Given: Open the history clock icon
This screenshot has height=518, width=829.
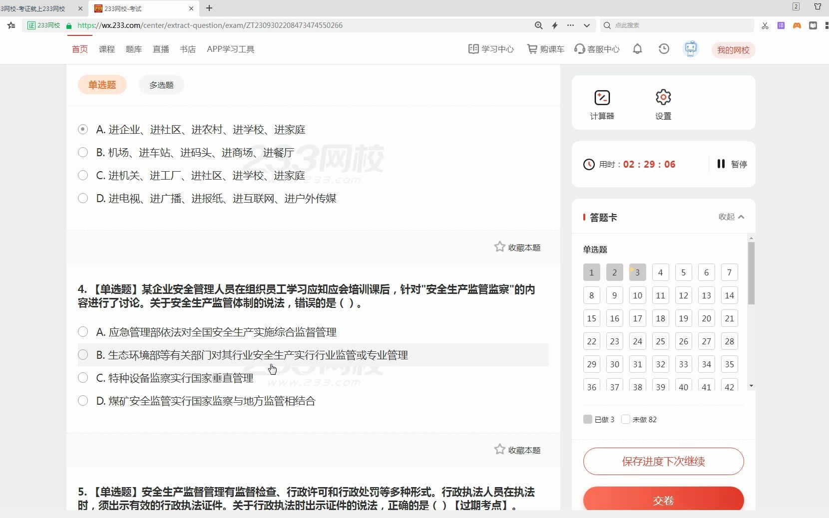Looking at the screenshot, I should 664,48.
